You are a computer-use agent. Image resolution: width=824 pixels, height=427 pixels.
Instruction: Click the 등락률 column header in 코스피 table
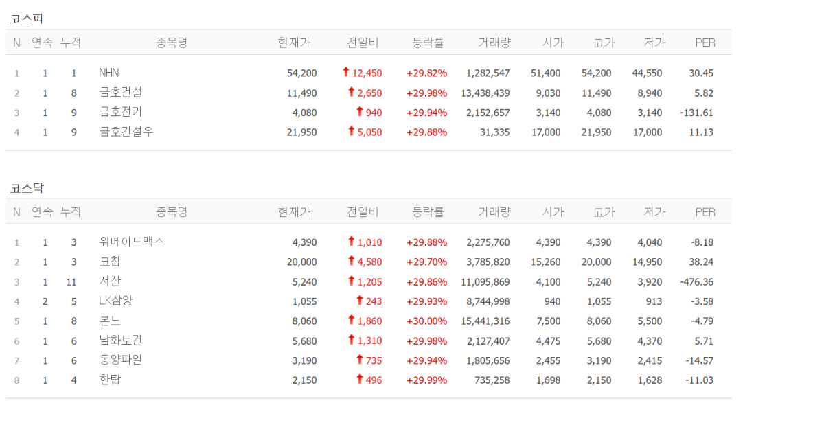click(x=428, y=43)
